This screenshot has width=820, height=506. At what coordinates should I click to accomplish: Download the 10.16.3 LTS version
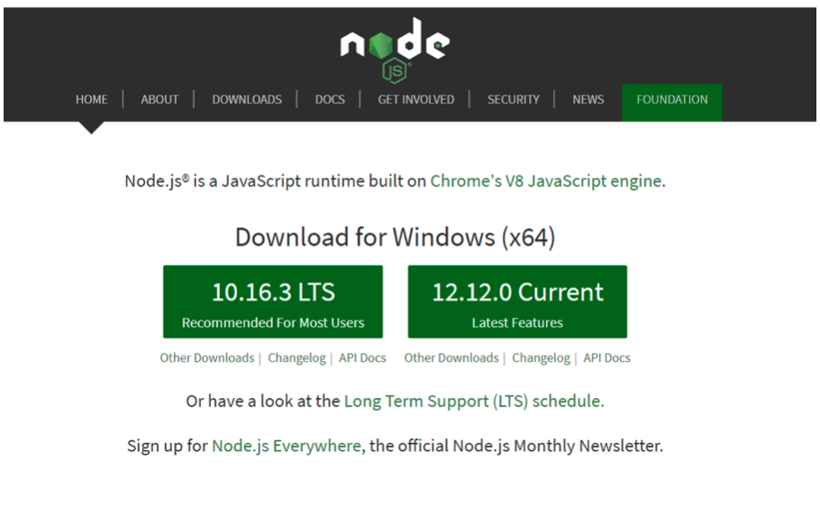click(273, 302)
